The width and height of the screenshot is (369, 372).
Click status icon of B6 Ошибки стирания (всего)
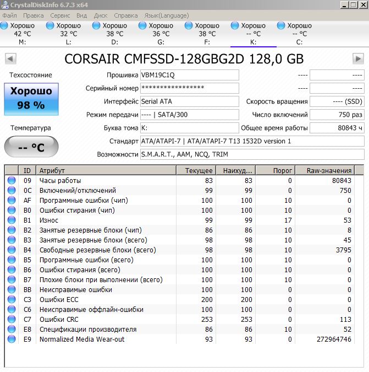coord(12,269)
